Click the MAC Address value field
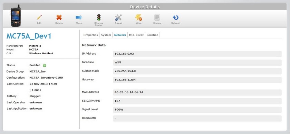 point(197,92)
